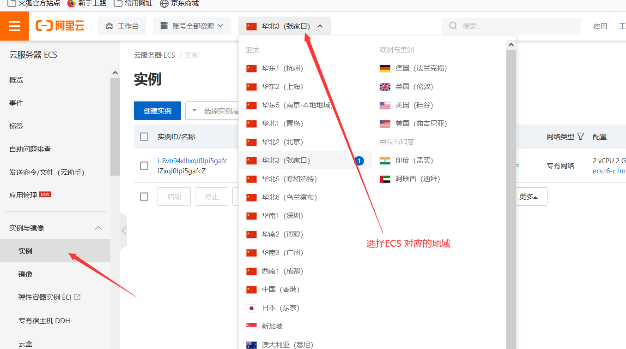626x349 pixels.
Task: Open 常用网址 bookmarks folder
Action: [x=133, y=3]
